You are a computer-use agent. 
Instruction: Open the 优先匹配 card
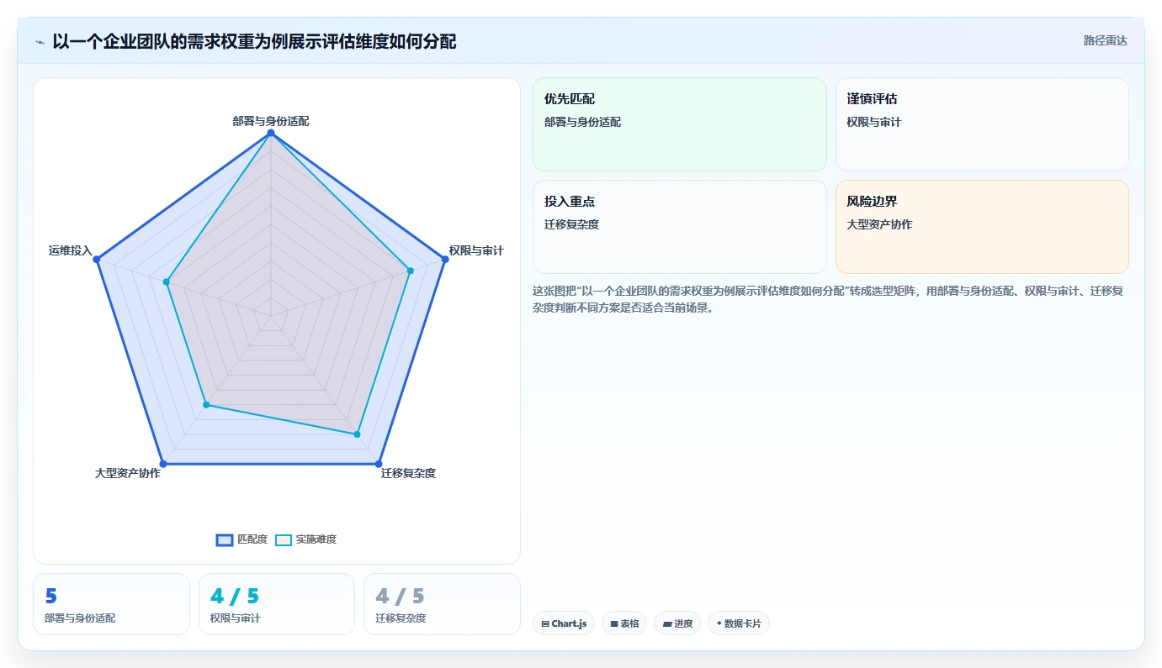pos(680,124)
